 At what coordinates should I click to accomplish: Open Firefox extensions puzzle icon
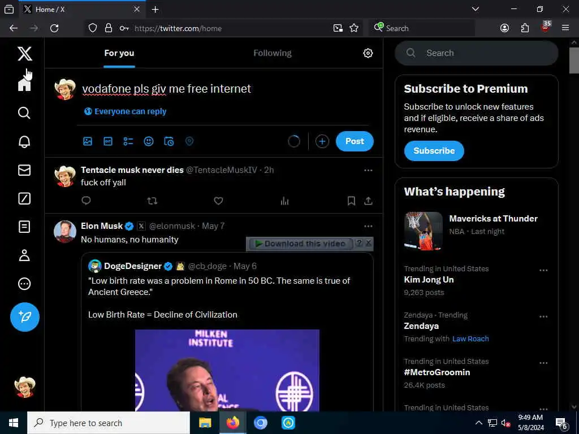pos(525,28)
